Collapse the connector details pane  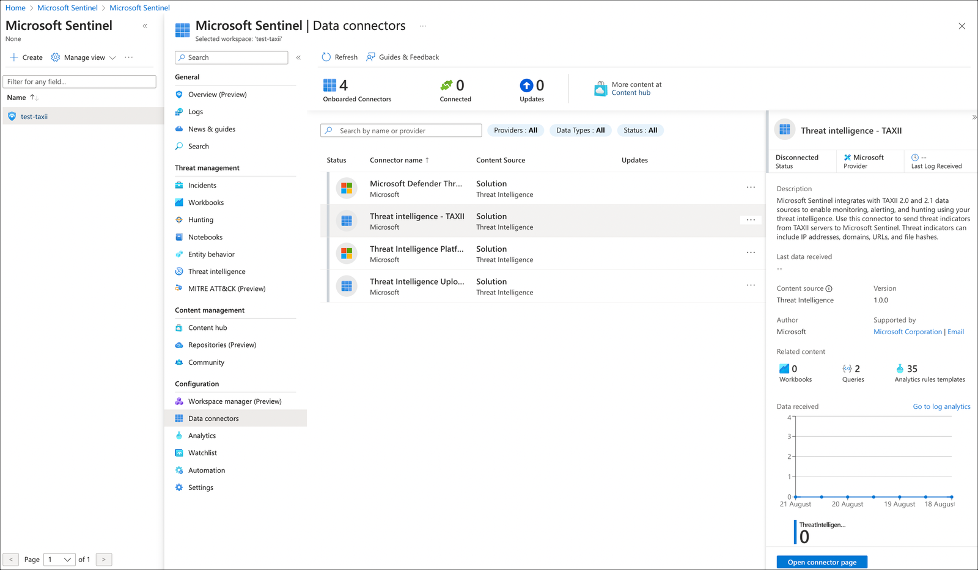point(974,117)
